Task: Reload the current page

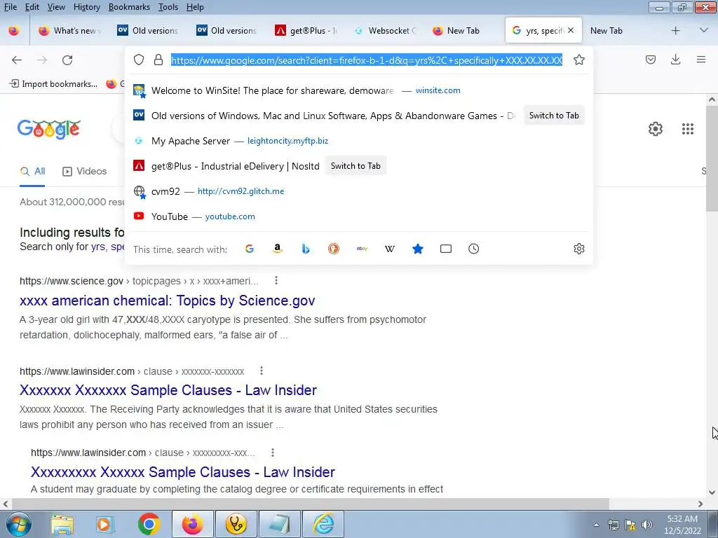Action: 67,60
